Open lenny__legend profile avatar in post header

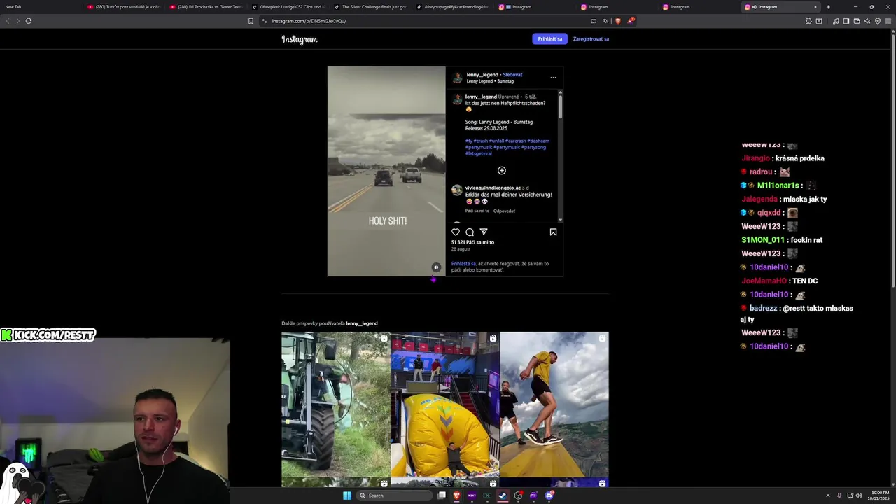(x=458, y=78)
